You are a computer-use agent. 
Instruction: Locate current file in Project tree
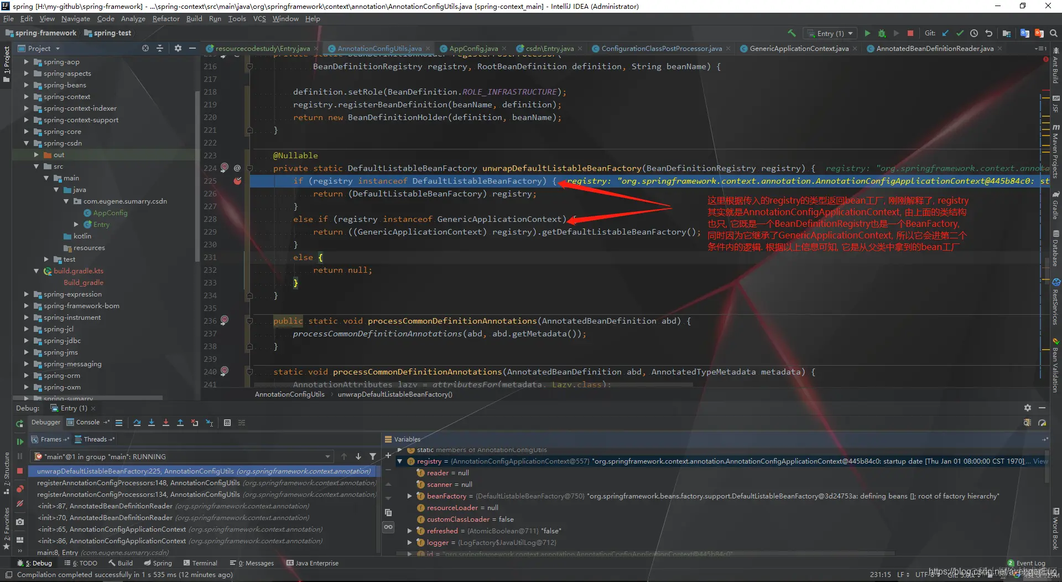click(x=145, y=49)
